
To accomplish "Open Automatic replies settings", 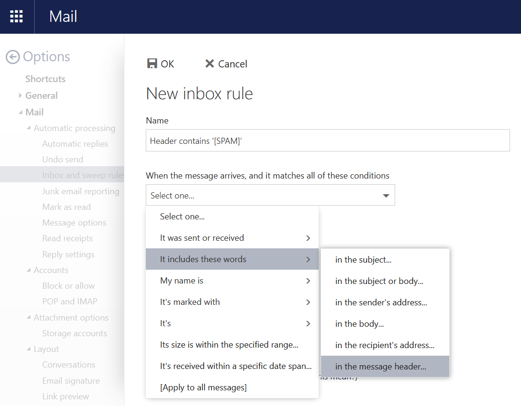I will [x=75, y=144].
